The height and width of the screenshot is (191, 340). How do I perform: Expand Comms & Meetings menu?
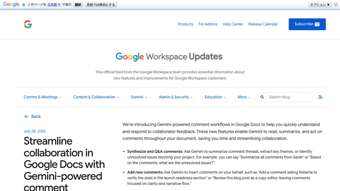point(42,97)
